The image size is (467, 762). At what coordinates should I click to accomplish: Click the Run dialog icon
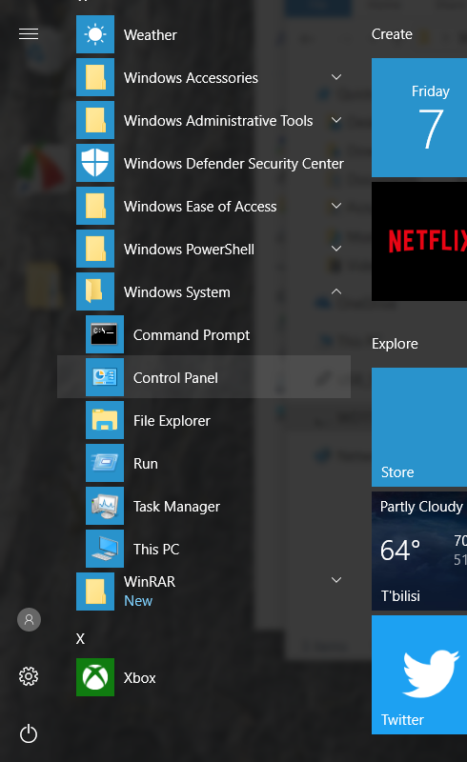[x=105, y=463]
